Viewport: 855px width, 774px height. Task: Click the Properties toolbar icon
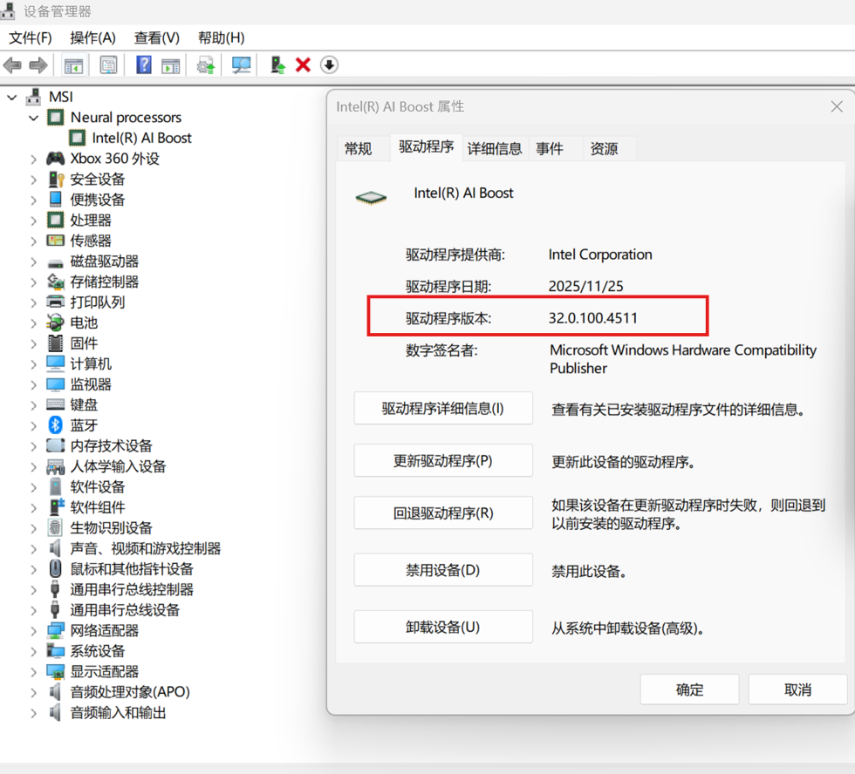pos(108,65)
